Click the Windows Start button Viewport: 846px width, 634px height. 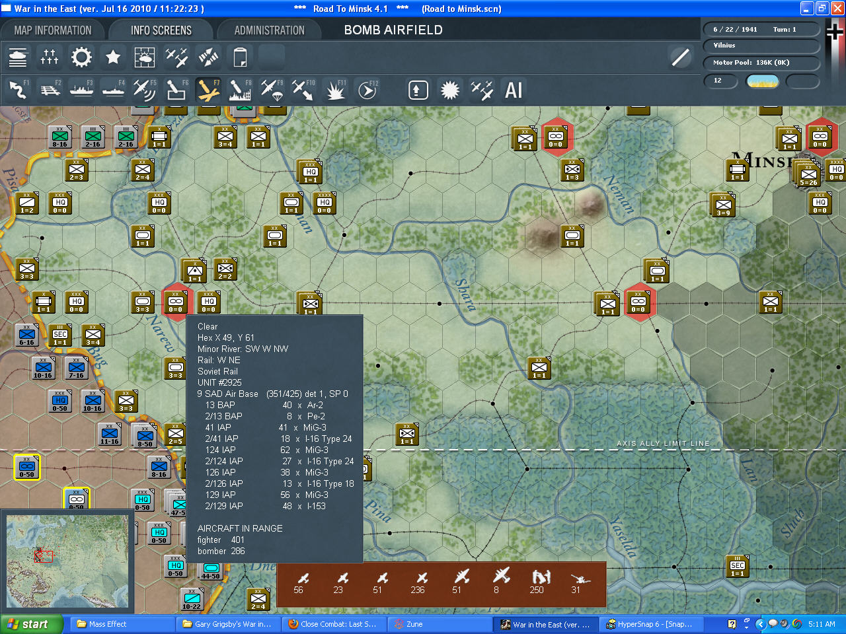[x=28, y=624]
